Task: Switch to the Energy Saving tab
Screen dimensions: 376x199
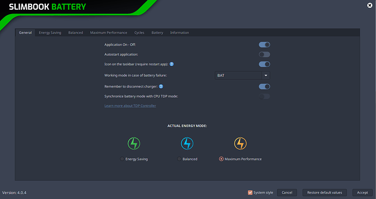Action: [50, 33]
